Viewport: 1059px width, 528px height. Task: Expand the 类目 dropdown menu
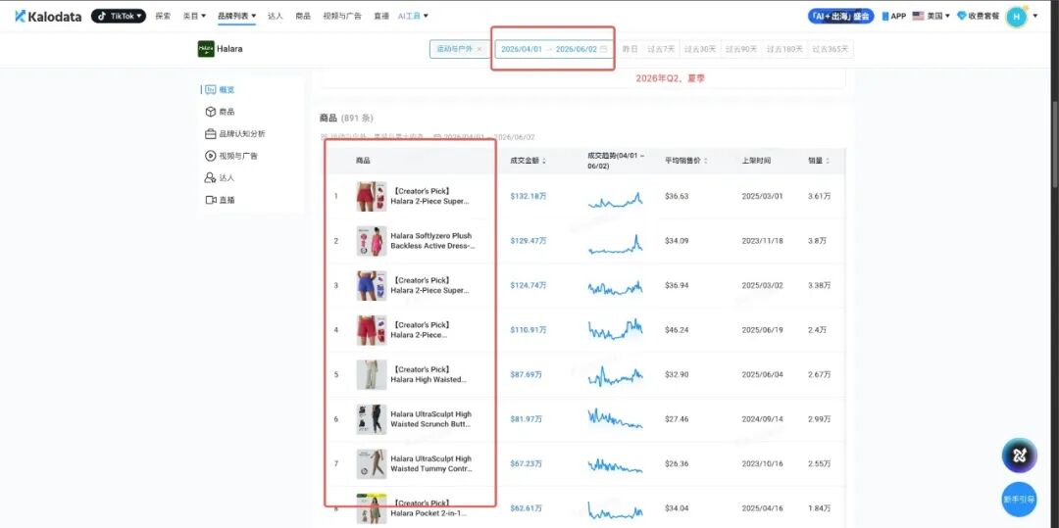(194, 16)
